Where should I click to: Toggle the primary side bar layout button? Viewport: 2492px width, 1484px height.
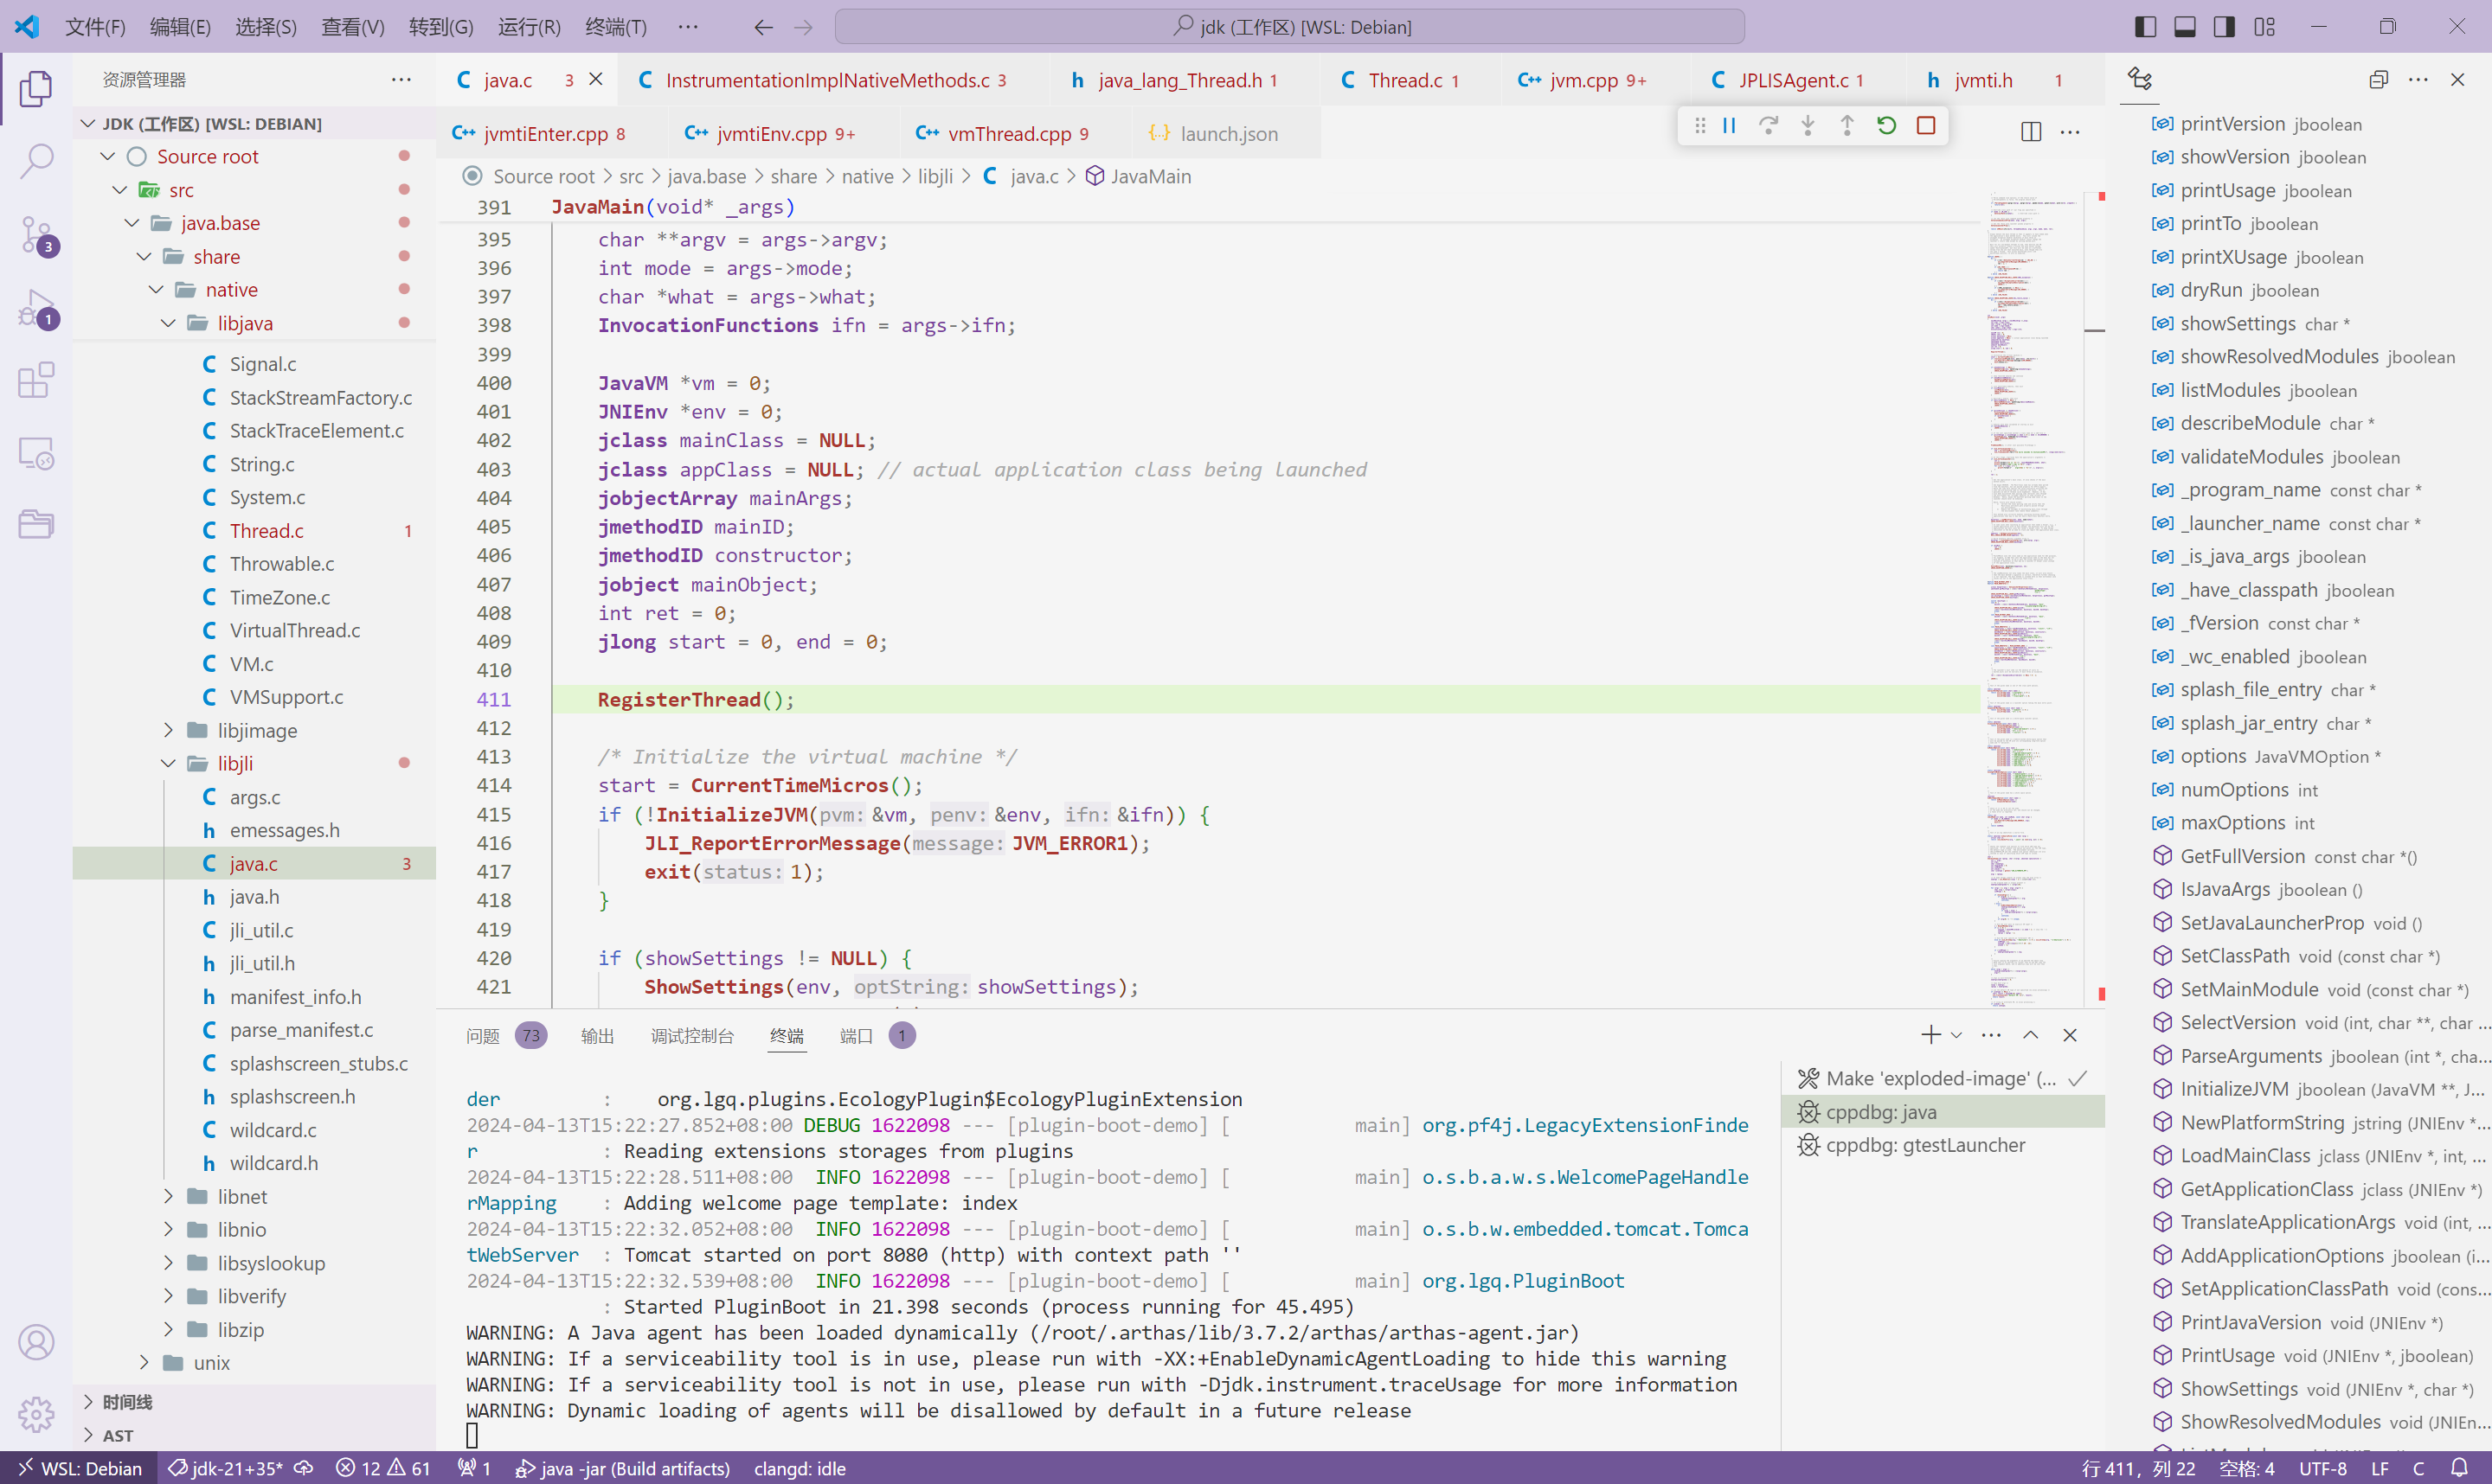point(2146,27)
